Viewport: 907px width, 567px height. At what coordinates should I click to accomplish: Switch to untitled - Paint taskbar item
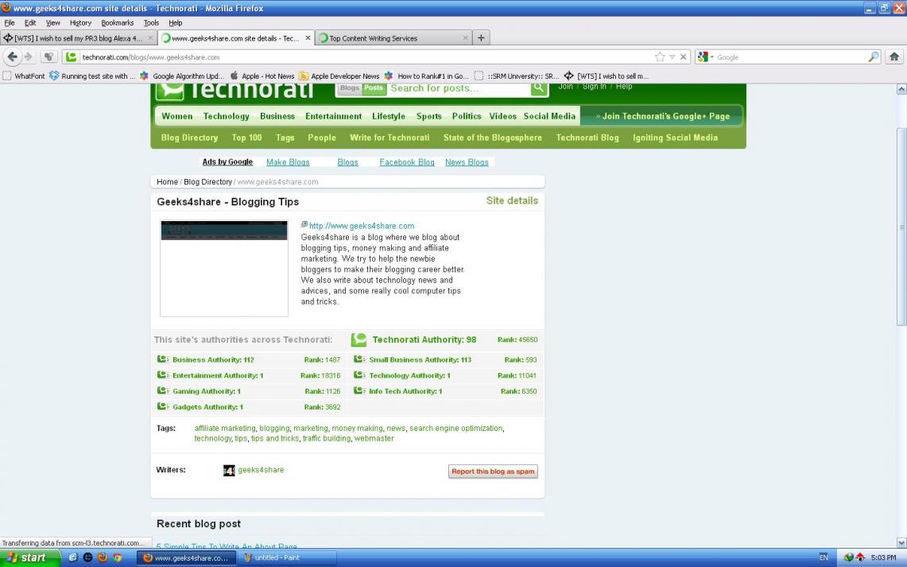288,557
